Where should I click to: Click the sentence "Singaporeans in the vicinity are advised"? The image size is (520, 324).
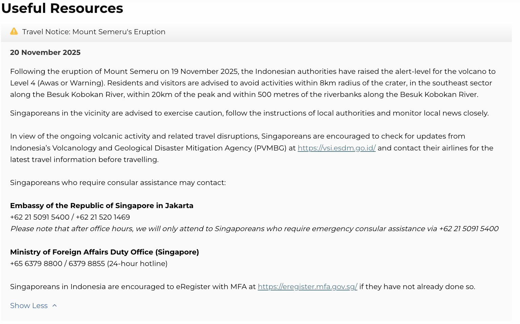pos(249,113)
